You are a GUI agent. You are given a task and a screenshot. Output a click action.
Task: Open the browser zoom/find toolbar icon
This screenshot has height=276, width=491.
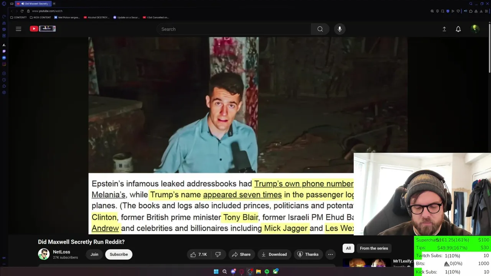[x=432, y=11]
